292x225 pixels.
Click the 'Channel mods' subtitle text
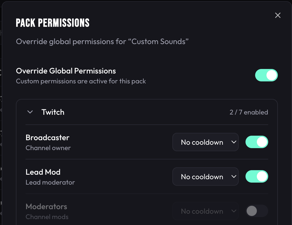46,217
